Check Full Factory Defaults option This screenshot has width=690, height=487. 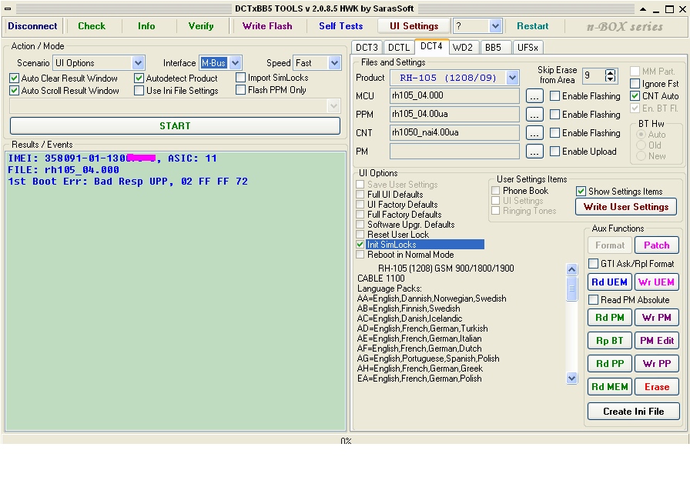360,215
